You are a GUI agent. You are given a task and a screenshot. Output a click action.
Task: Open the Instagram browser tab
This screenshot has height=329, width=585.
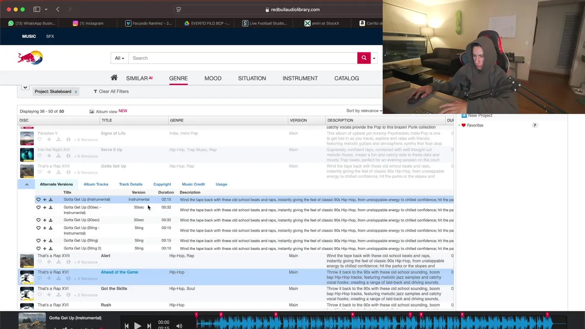pyautogui.click(x=88, y=23)
